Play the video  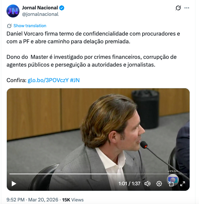(14, 184)
